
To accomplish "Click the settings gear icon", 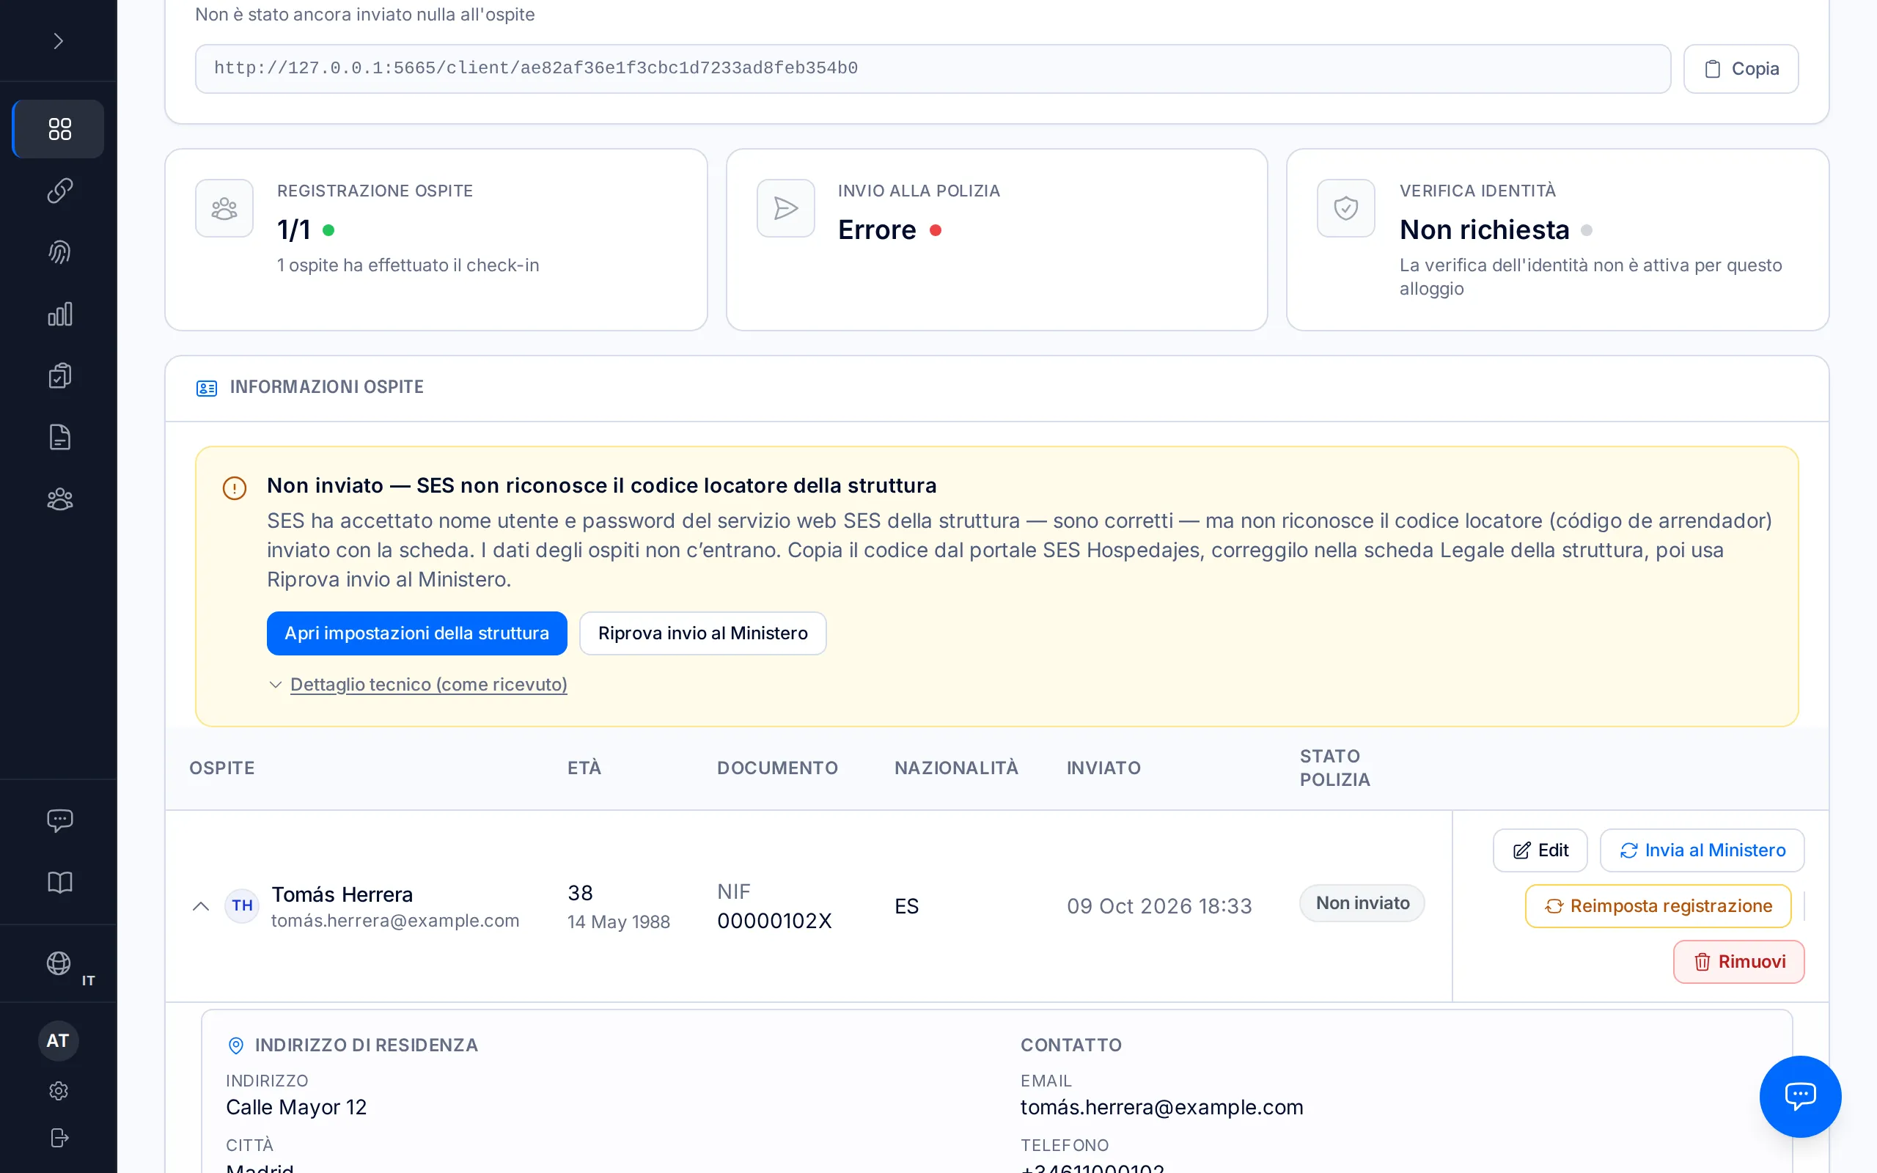I will (x=59, y=1091).
